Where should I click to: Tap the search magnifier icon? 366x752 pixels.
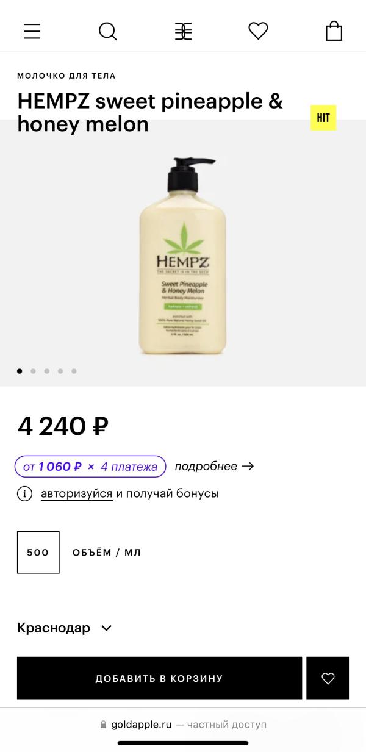pyautogui.click(x=107, y=31)
